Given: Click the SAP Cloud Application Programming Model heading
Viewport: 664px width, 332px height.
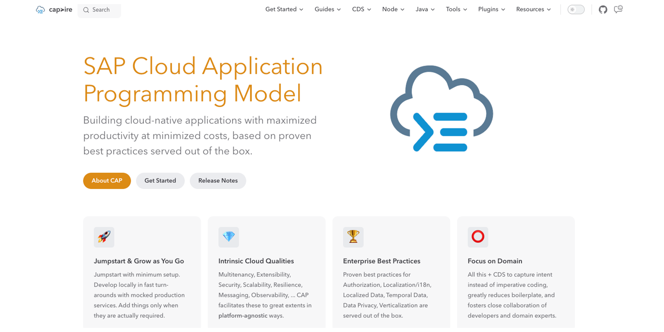Looking at the screenshot, I should pos(203,80).
